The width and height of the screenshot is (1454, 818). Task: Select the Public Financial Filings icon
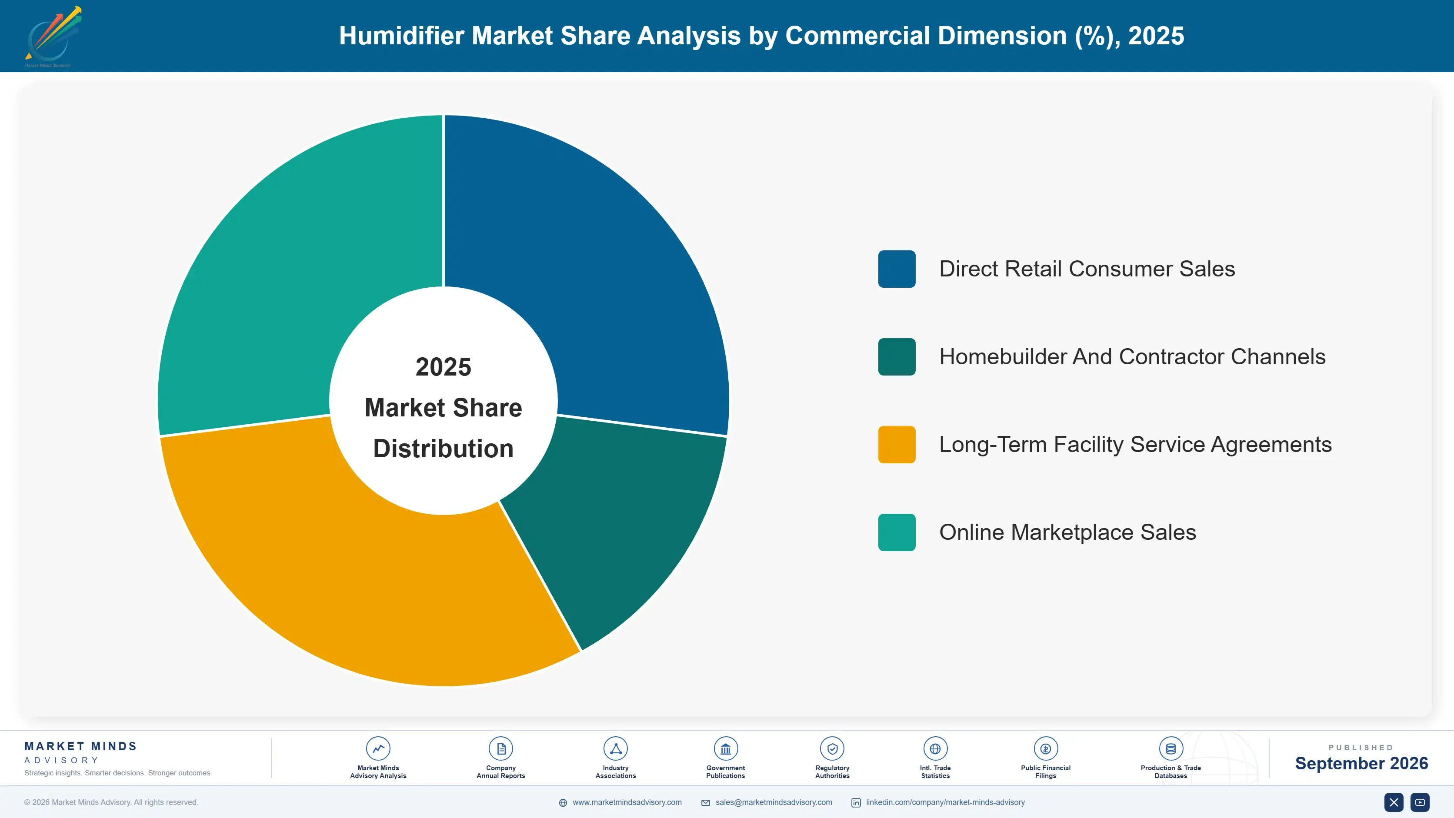click(x=1045, y=748)
